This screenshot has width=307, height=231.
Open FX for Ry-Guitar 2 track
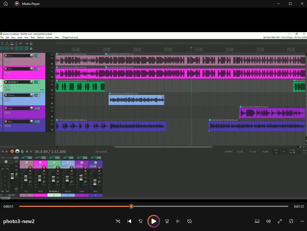[x=36, y=82]
